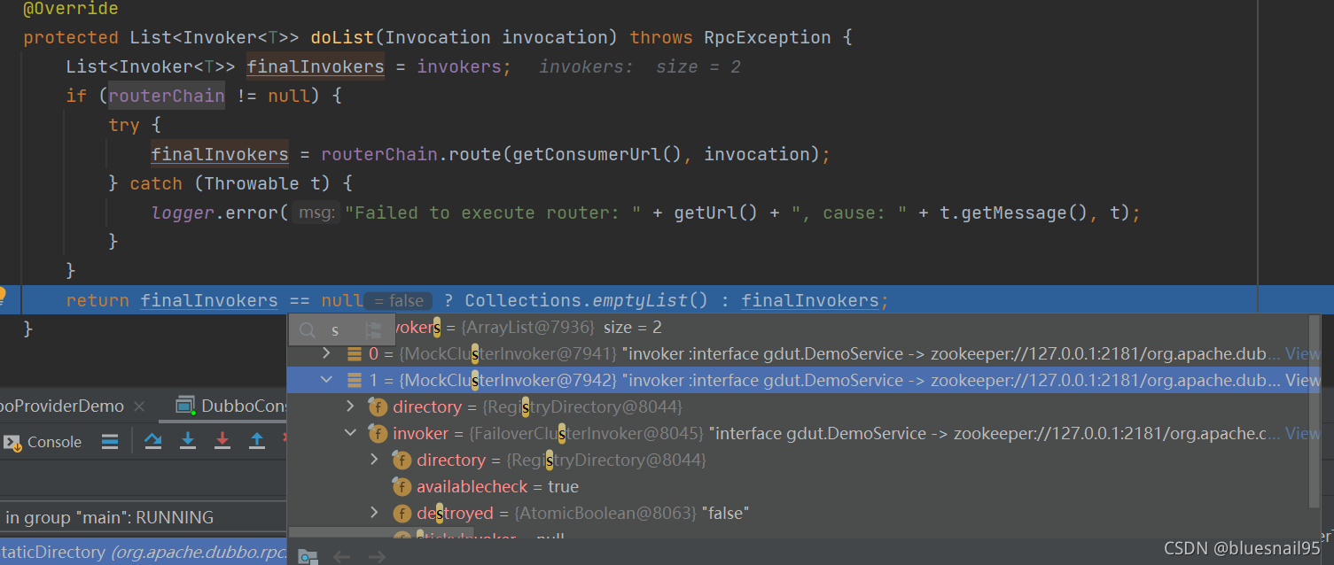
Task: Open View link for element 0
Action: pos(1302,354)
